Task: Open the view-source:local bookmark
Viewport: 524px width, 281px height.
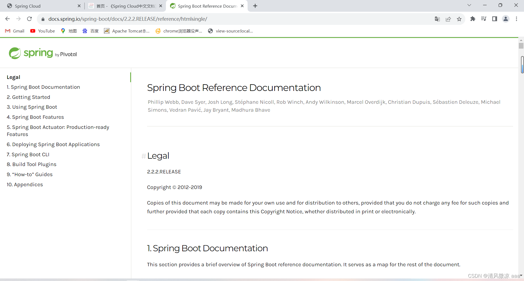Action: pyautogui.click(x=230, y=31)
